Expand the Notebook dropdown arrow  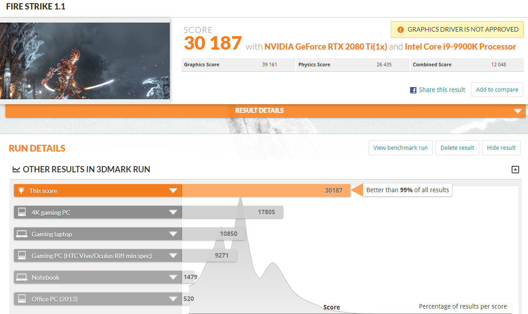(173, 277)
